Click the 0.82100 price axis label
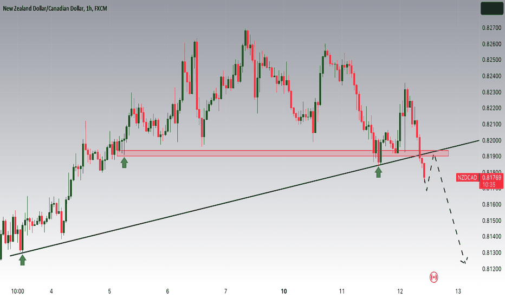 491,125
